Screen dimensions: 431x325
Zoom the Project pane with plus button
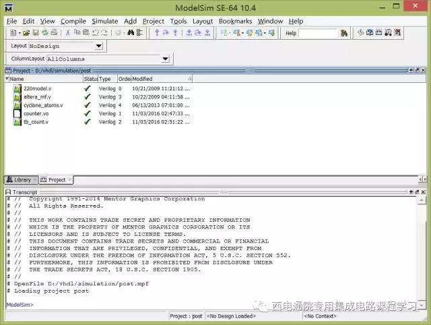click(x=411, y=70)
